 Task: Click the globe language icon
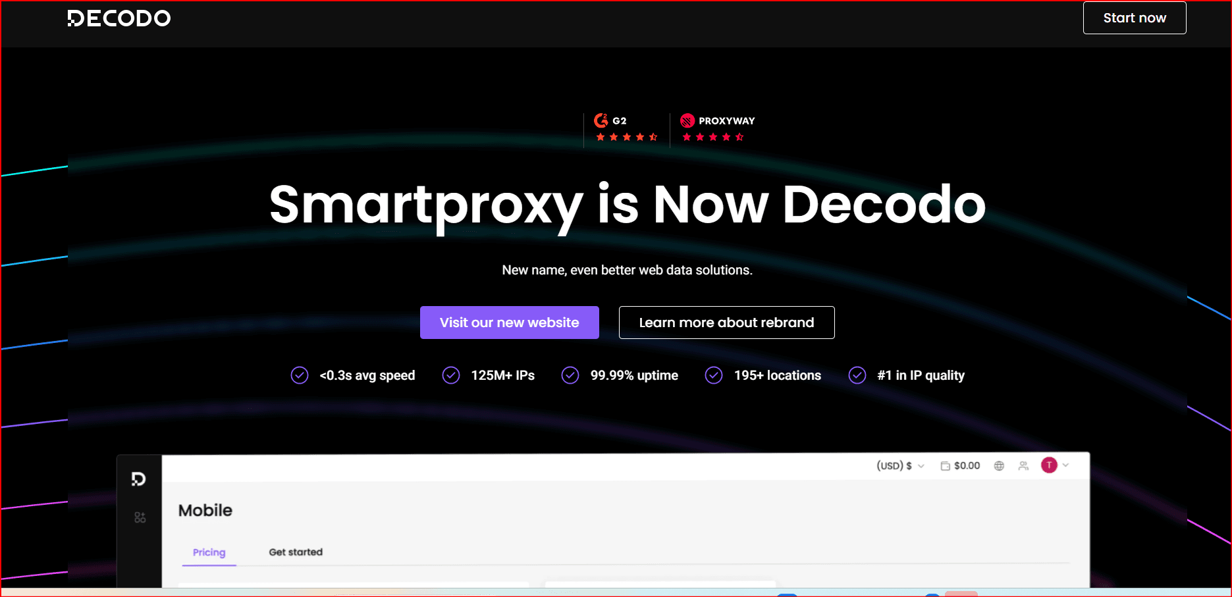click(x=999, y=466)
